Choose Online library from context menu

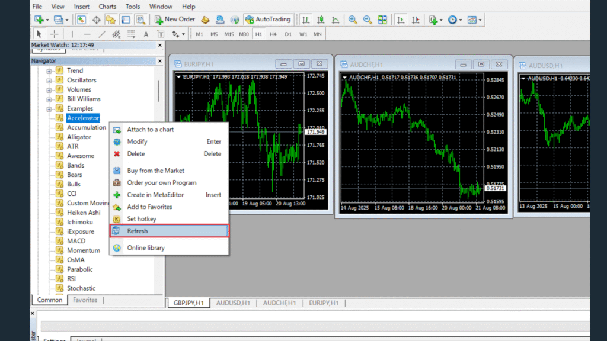169,248
